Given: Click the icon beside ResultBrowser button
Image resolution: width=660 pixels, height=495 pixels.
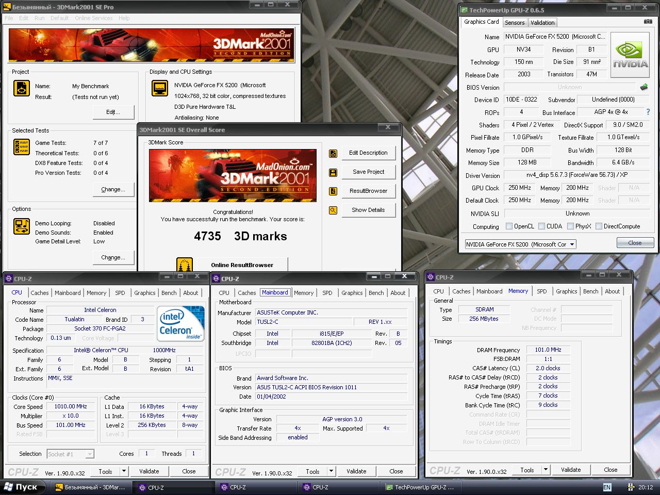Looking at the screenshot, I should click(333, 191).
